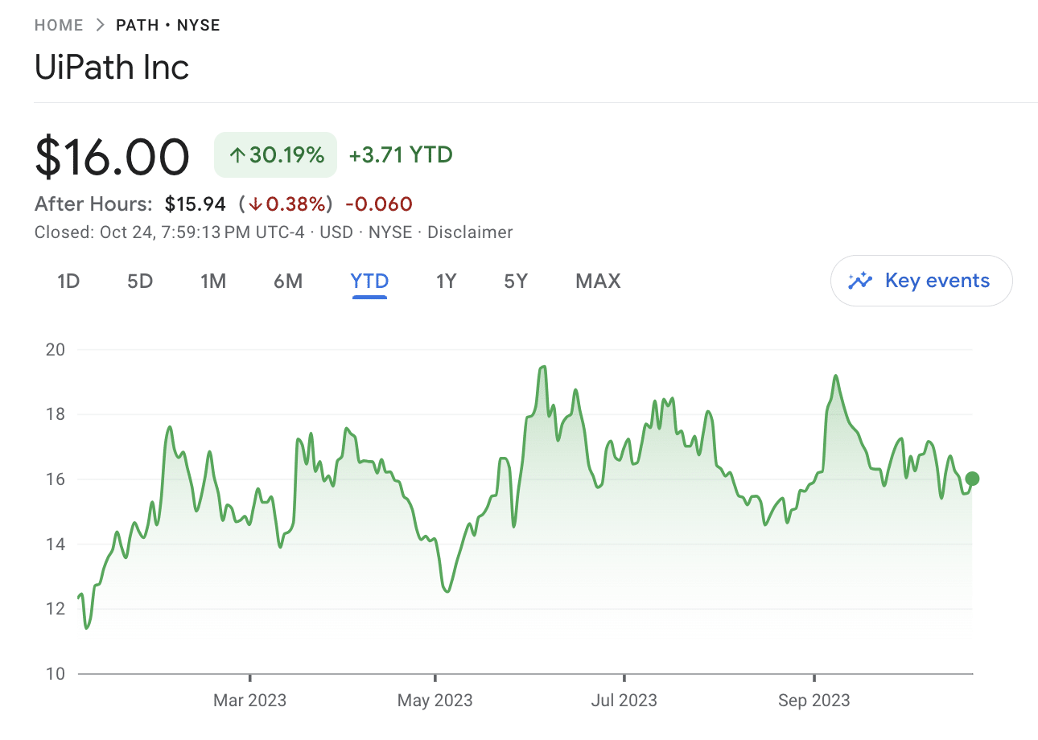
Task: Switch chart to 1Y range
Action: point(447,282)
